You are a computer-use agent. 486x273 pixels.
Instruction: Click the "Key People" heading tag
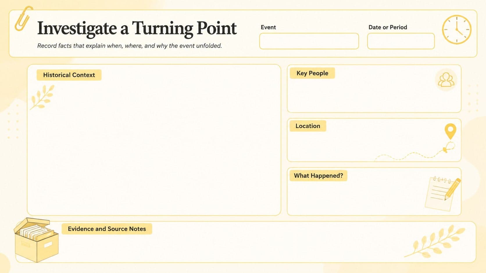312,73
